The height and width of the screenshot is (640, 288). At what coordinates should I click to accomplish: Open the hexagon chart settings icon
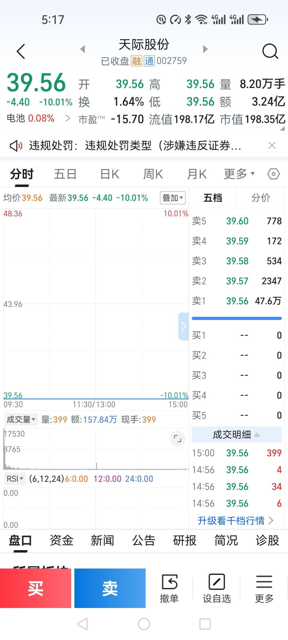(x=273, y=174)
